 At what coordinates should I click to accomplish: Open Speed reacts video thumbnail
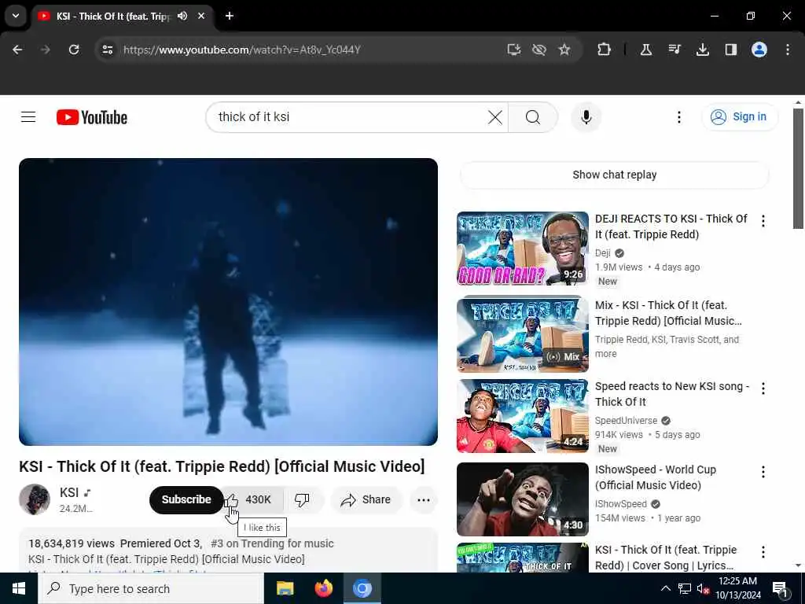tap(523, 416)
